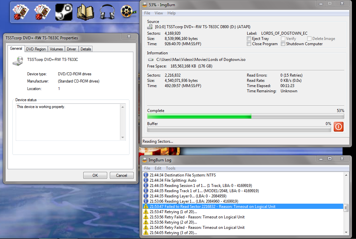The image size is (356, 239).
Task: Click OK in the Properties dialog
Action: pos(95,175)
